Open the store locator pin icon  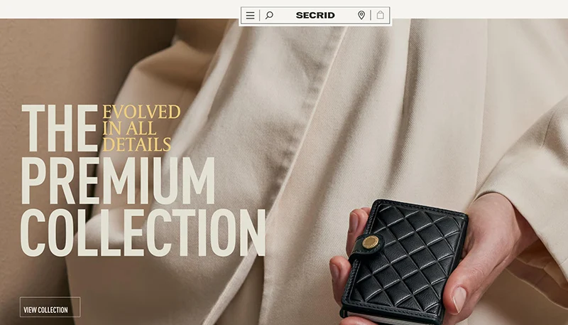361,15
